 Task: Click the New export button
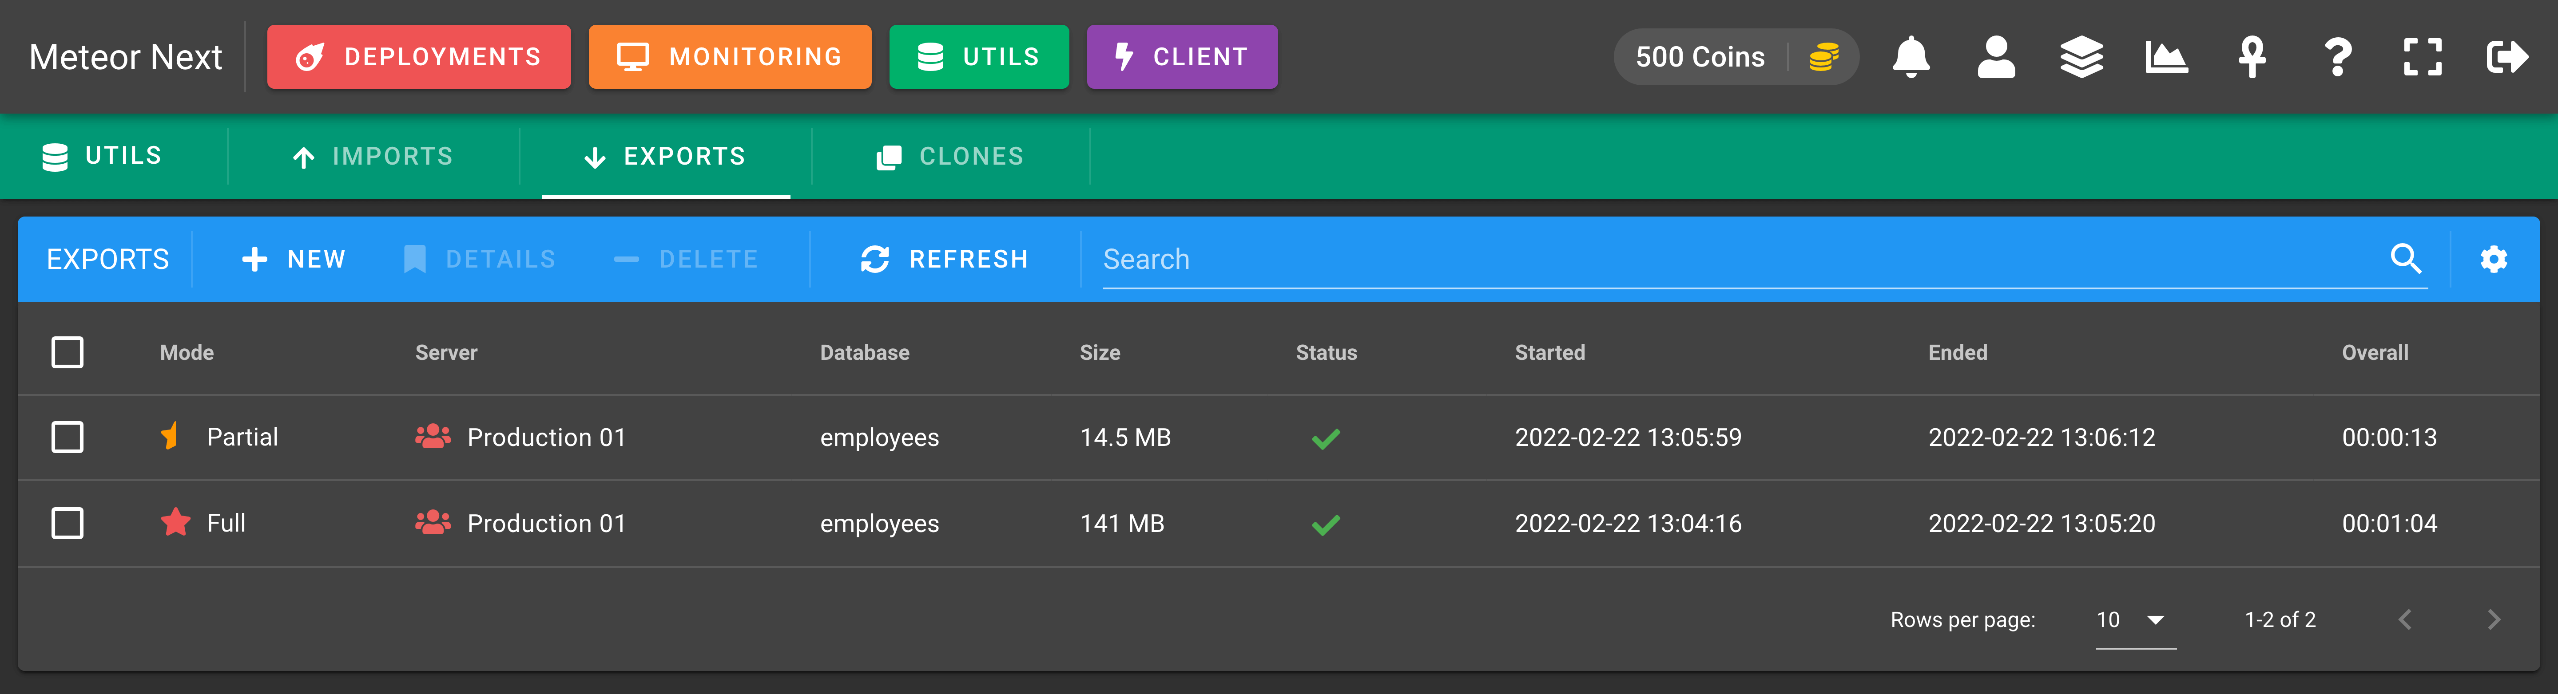point(294,259)
